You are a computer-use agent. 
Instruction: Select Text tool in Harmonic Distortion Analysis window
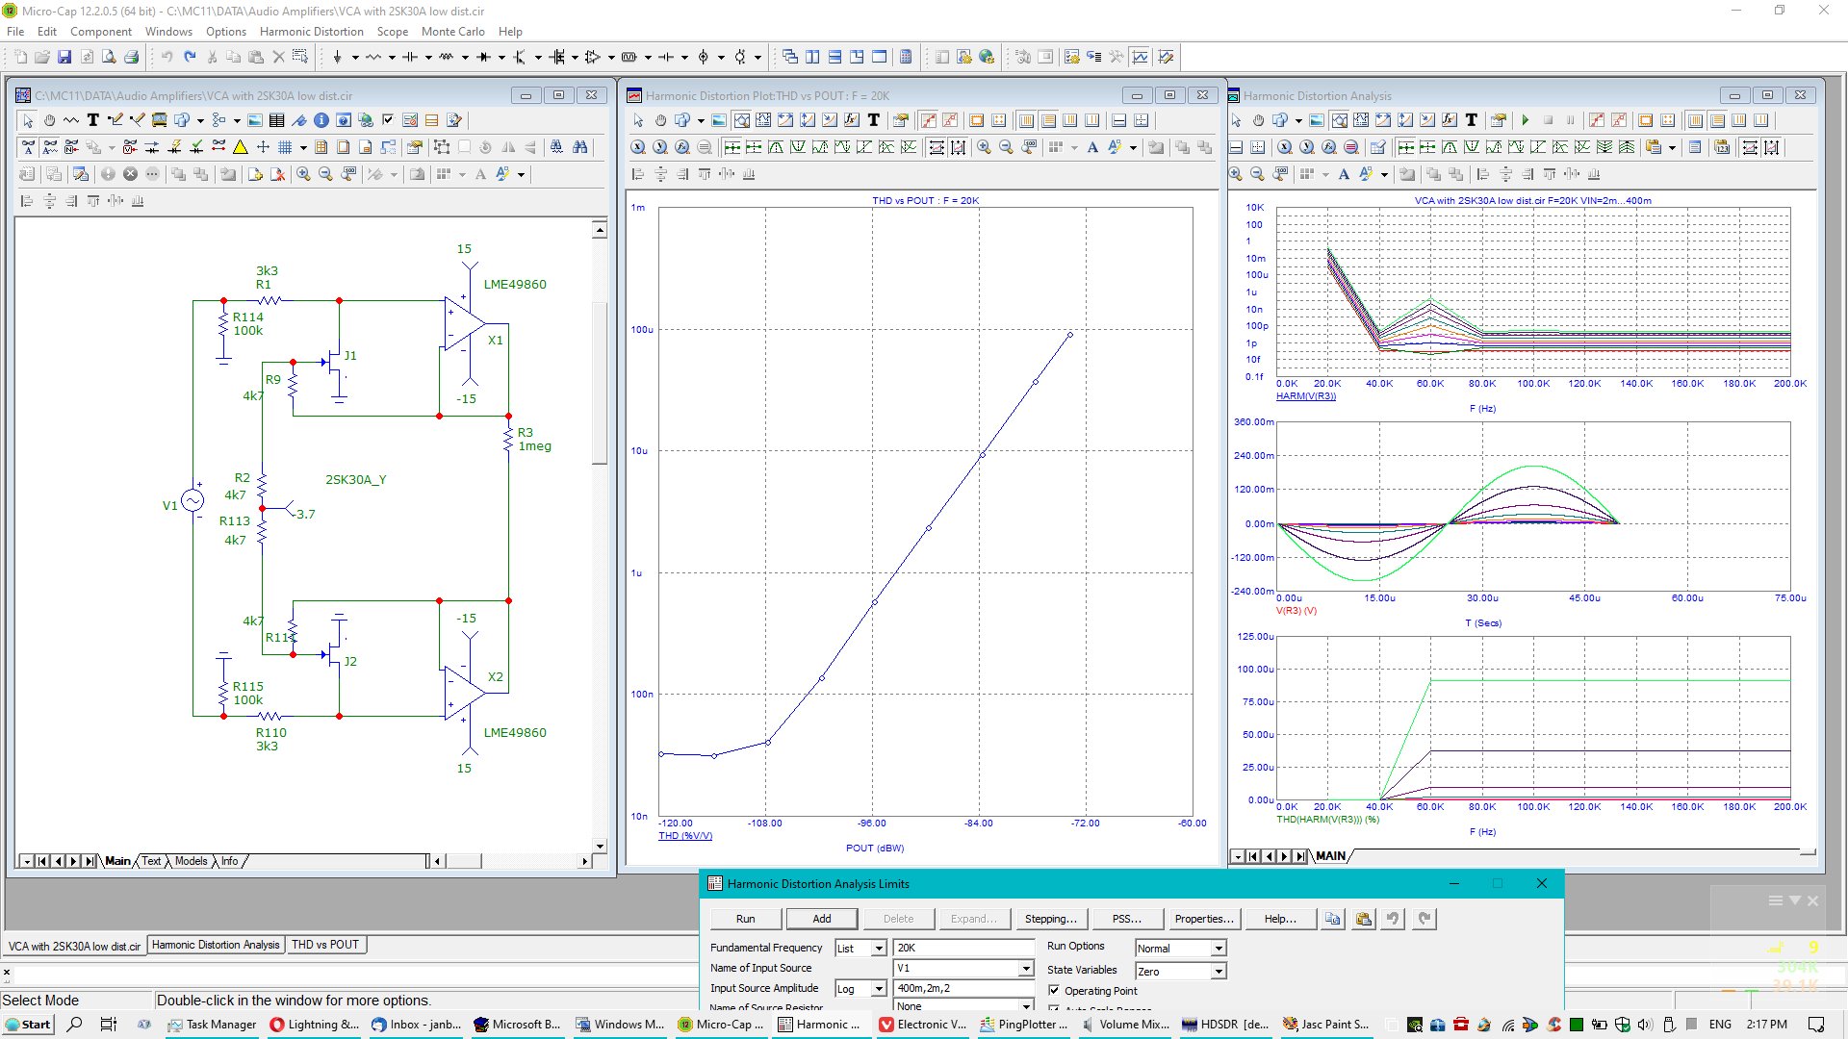click(x=1471, y=120)
